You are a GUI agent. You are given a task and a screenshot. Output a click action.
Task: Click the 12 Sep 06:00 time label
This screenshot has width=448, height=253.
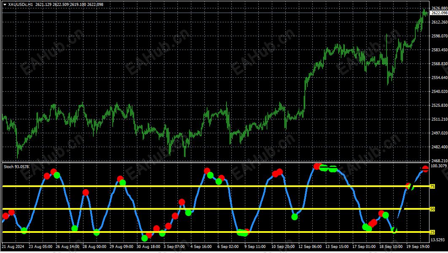[310, 247]
